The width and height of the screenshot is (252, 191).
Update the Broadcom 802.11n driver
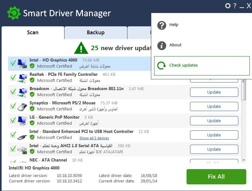[x=214, y=92]
